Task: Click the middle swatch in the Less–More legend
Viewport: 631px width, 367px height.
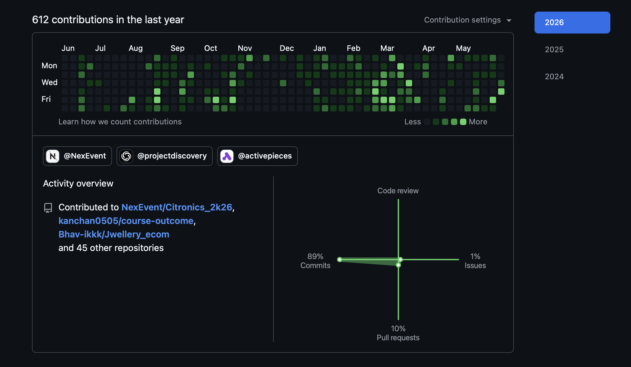Action: [445, 122]
